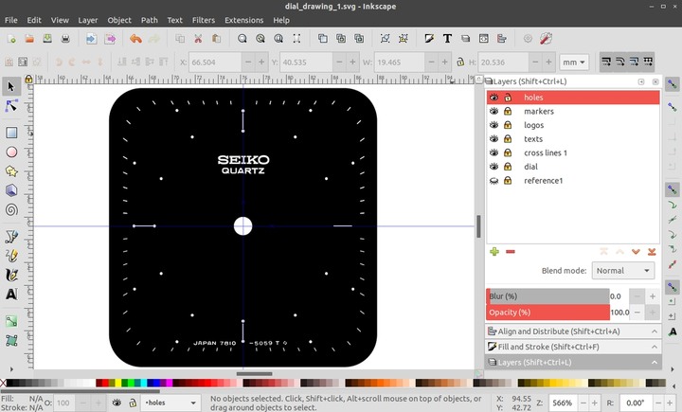Click the vertical canvas scrollbar
Screen dimensions: 682x412
(478, 226)
